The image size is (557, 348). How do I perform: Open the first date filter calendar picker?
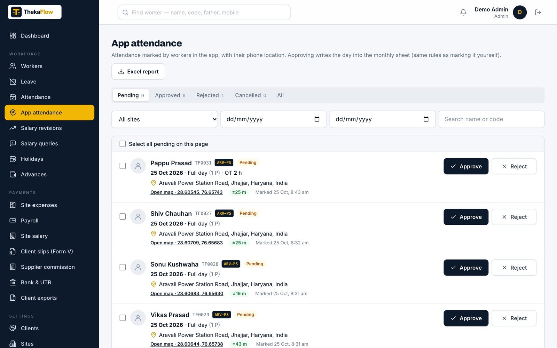click(317, 119)
